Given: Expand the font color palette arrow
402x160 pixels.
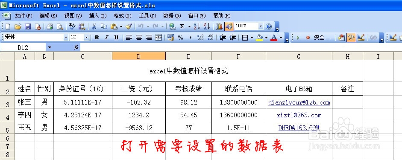Looking at the screenshot, I should tap(281, 38).
